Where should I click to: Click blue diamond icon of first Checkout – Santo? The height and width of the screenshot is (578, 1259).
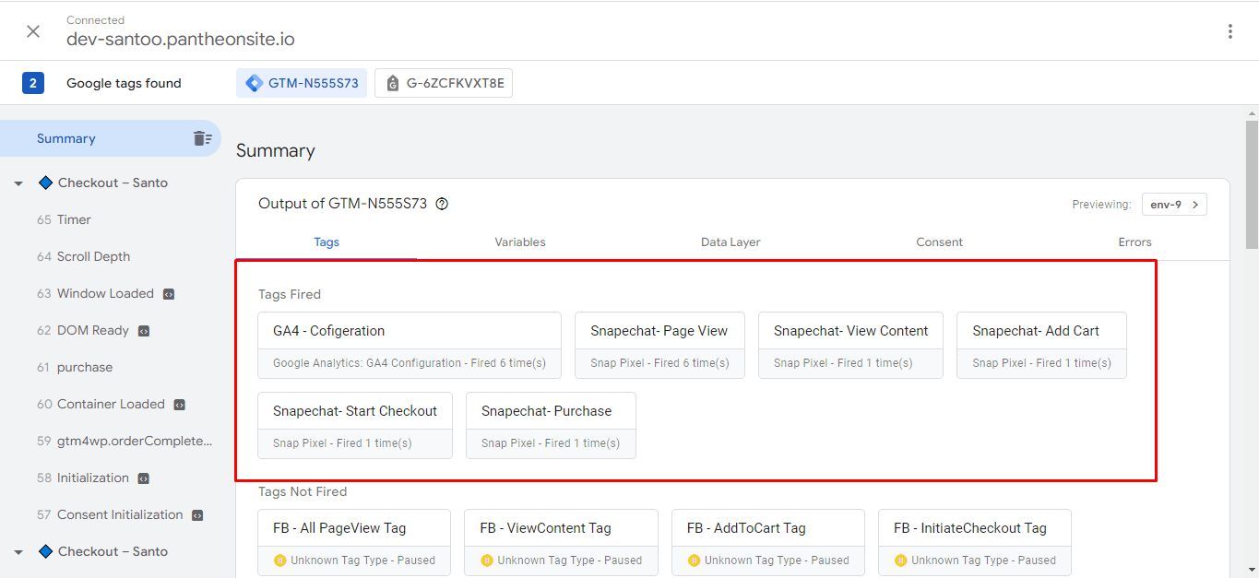45,183
